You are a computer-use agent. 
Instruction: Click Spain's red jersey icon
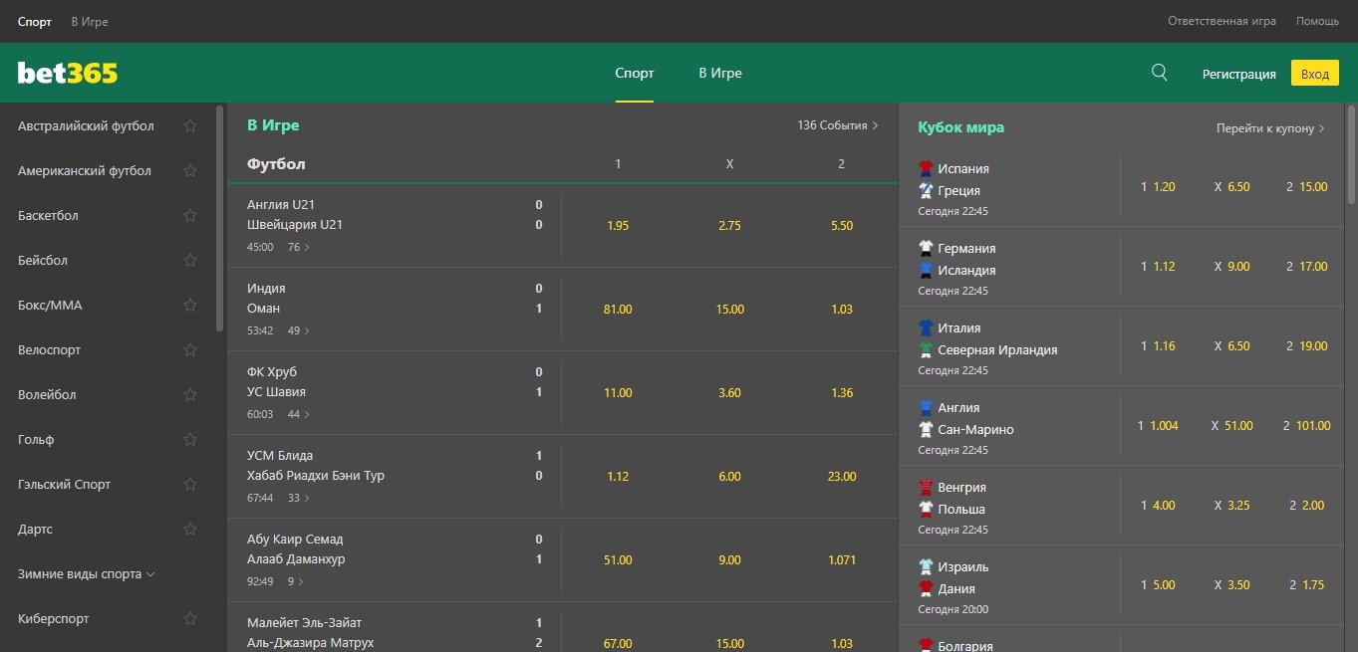926,169
